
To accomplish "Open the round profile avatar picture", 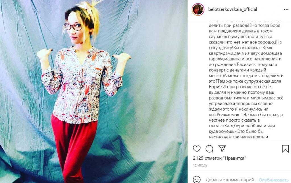I will (198, 9).
